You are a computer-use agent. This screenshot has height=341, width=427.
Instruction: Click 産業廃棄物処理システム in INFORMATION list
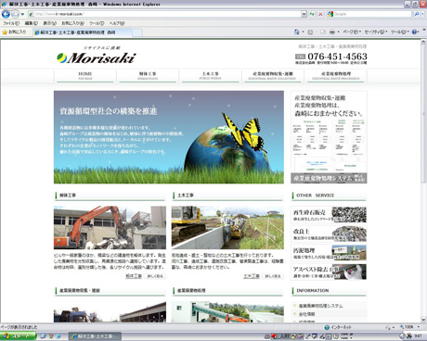pyautogui.click(x=320, y=306)
